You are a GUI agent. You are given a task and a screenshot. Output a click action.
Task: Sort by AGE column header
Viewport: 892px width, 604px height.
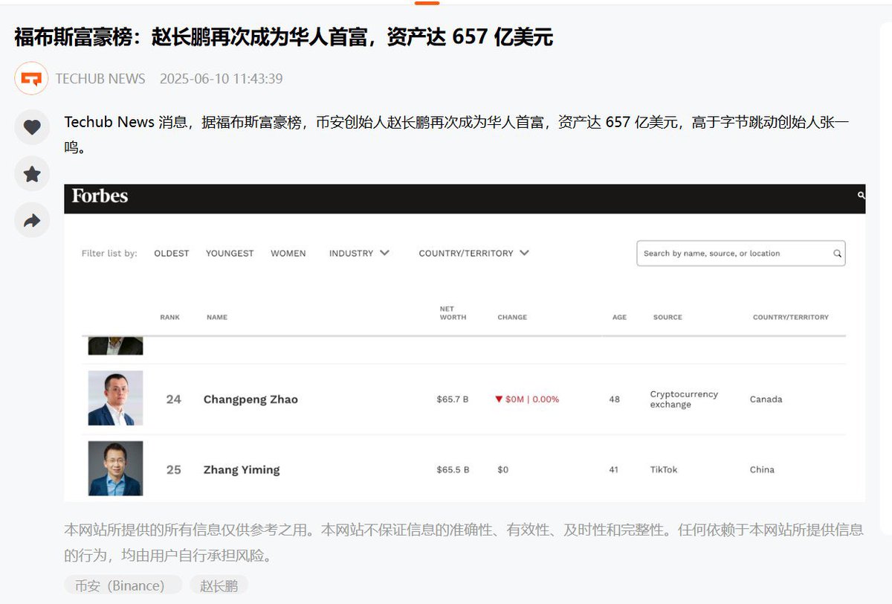[x=619, y=317]
